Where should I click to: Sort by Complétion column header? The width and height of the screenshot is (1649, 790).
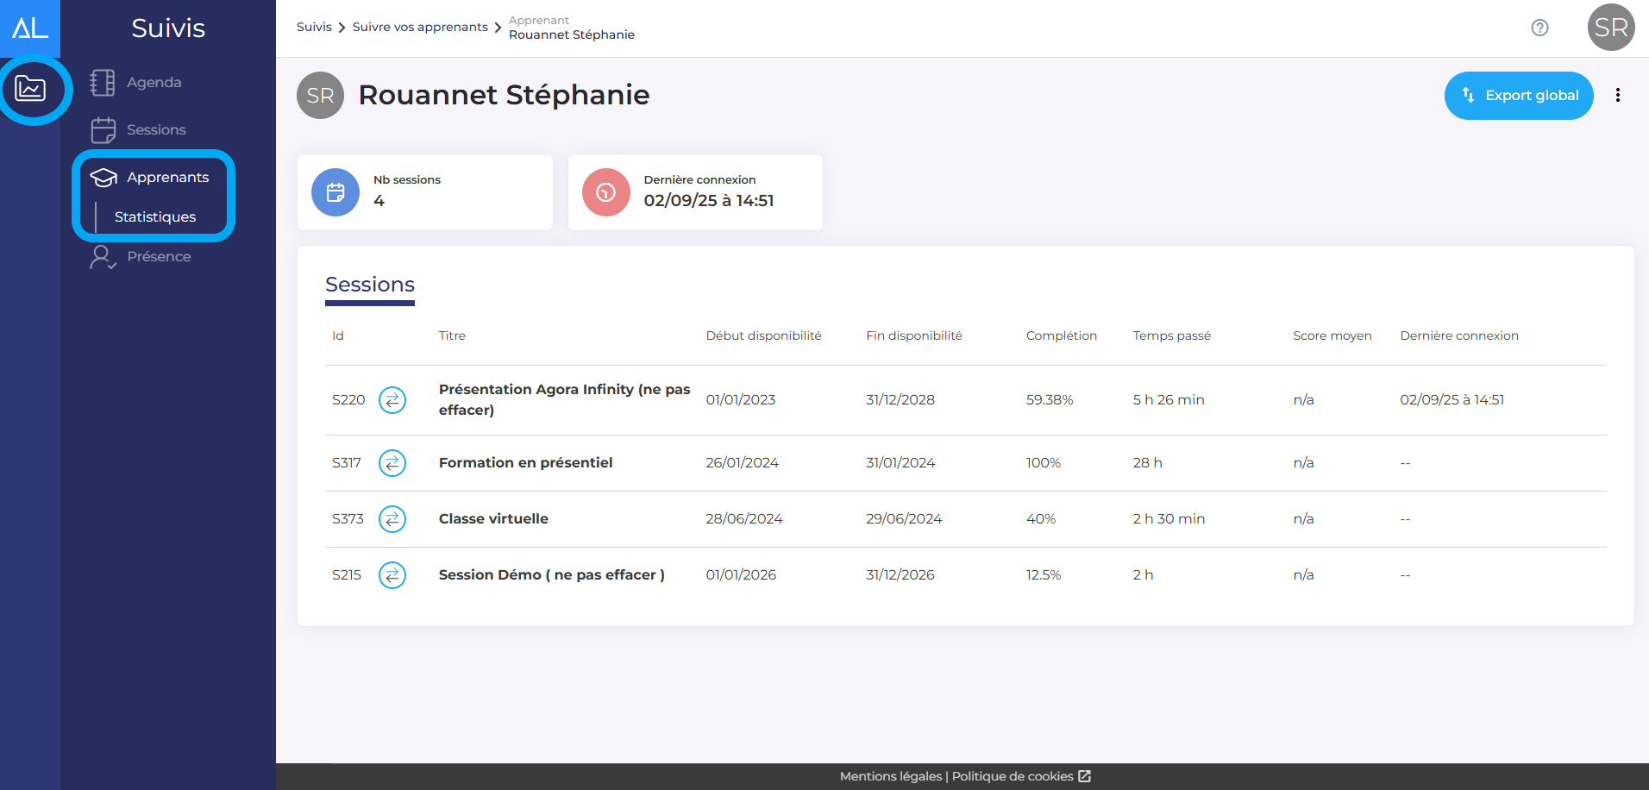coord(1062,335)
